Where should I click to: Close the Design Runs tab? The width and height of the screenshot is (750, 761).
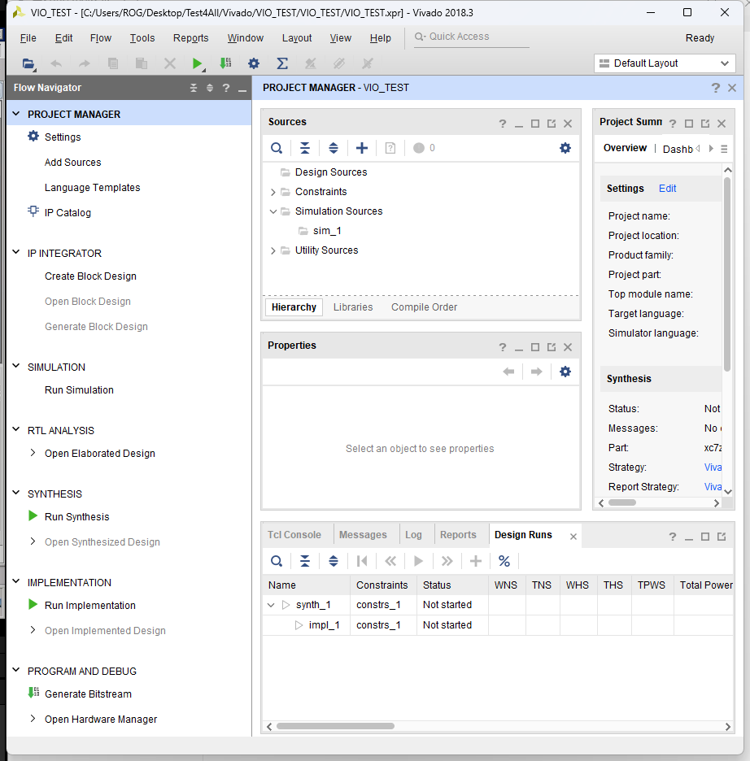coord(573,537)
